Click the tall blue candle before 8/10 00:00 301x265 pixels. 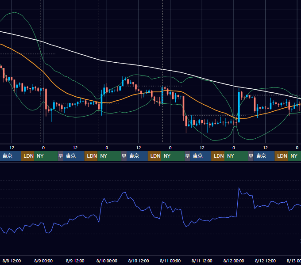tap(101, 102)
